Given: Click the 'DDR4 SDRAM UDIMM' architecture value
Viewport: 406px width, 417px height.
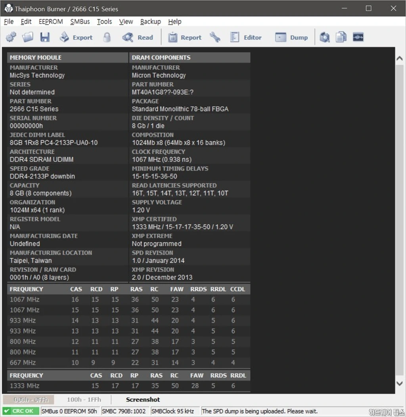Looking at the screenshot, I should 42,159.
